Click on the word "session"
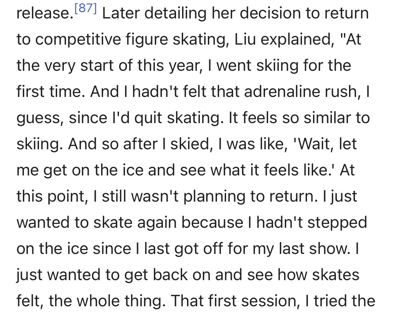Screen dimensions: 393x313 266,301
